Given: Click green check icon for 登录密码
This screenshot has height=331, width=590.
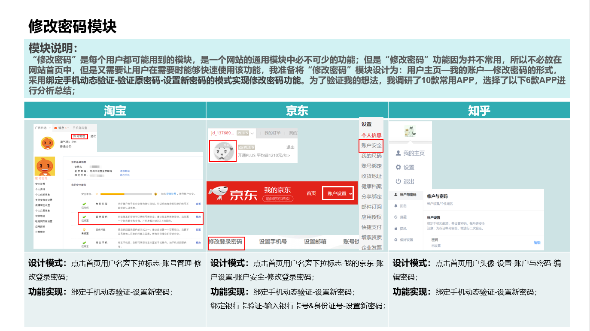Looking at the screenshot, I should coord(85,217).
